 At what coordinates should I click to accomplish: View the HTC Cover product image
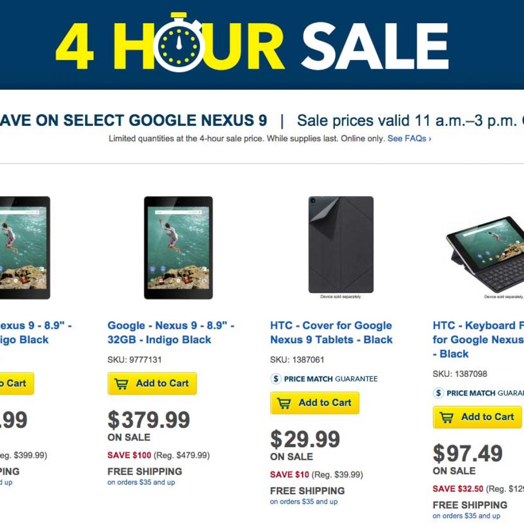(x=341, y=245)
